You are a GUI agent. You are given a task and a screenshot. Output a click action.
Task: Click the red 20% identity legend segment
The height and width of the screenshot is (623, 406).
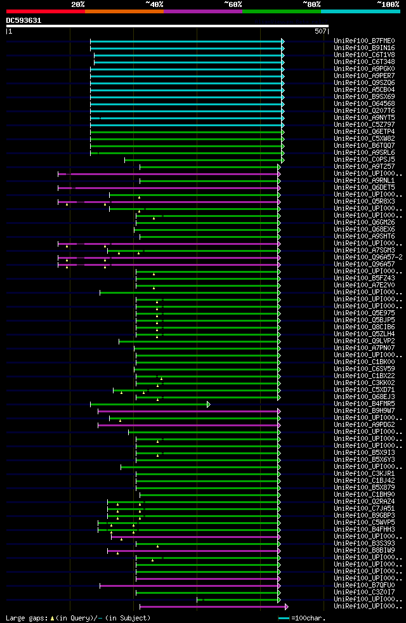pos(46,11)
